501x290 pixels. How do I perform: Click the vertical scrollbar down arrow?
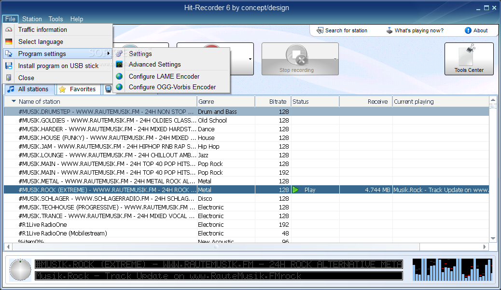(x=493, y=238)
